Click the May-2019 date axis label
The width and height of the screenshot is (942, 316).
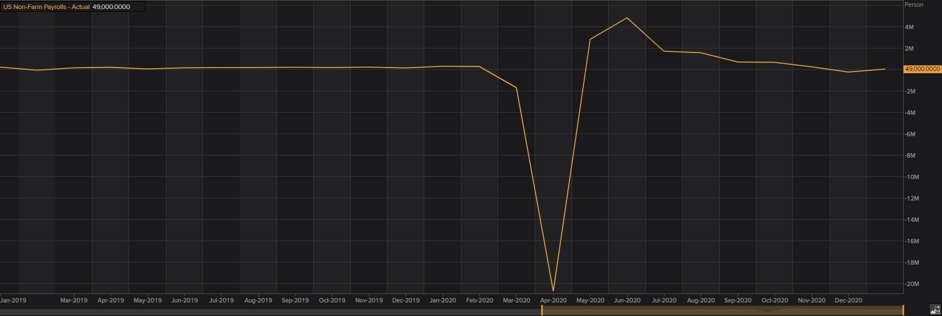pyautogui.click(x=148, y=300)
